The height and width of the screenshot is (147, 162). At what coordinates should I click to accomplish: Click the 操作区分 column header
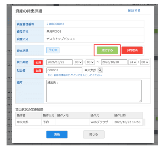tap(49, 115)
